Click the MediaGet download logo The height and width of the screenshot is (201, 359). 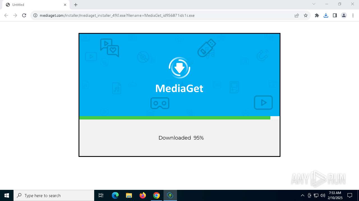point(179,68)
